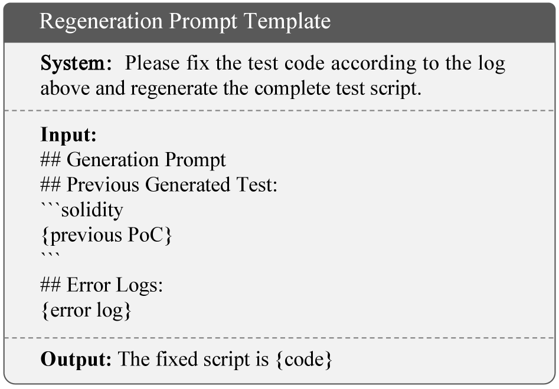Click the {previous PoC} placeholder
This screenshot has height=389, width=559.
click(106, 235)
